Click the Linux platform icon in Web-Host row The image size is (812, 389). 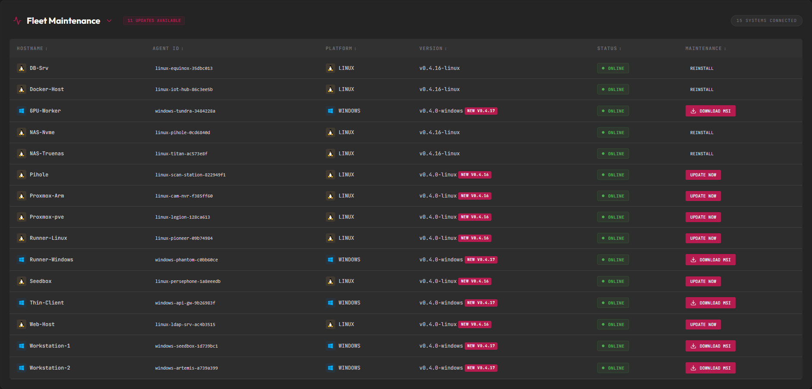pyautogui.click(x=330, y=324)
